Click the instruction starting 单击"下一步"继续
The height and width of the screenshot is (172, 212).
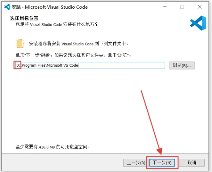point(73,55)
